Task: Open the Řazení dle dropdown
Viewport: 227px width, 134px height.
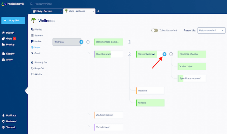Action: tap(211, 30)
